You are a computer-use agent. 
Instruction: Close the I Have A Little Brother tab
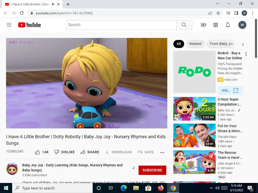coord(58,4)
